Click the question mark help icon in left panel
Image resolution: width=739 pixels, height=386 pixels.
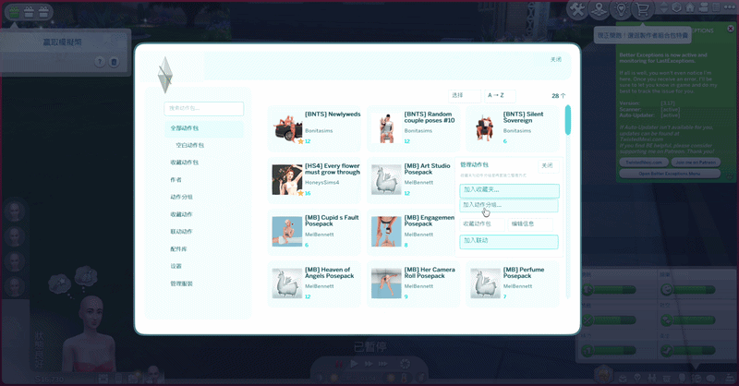100,62
